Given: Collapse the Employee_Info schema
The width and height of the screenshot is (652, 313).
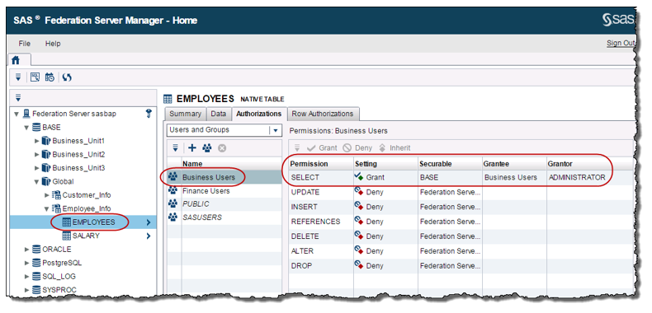Looking at the screenshot, I should (46, 209).
